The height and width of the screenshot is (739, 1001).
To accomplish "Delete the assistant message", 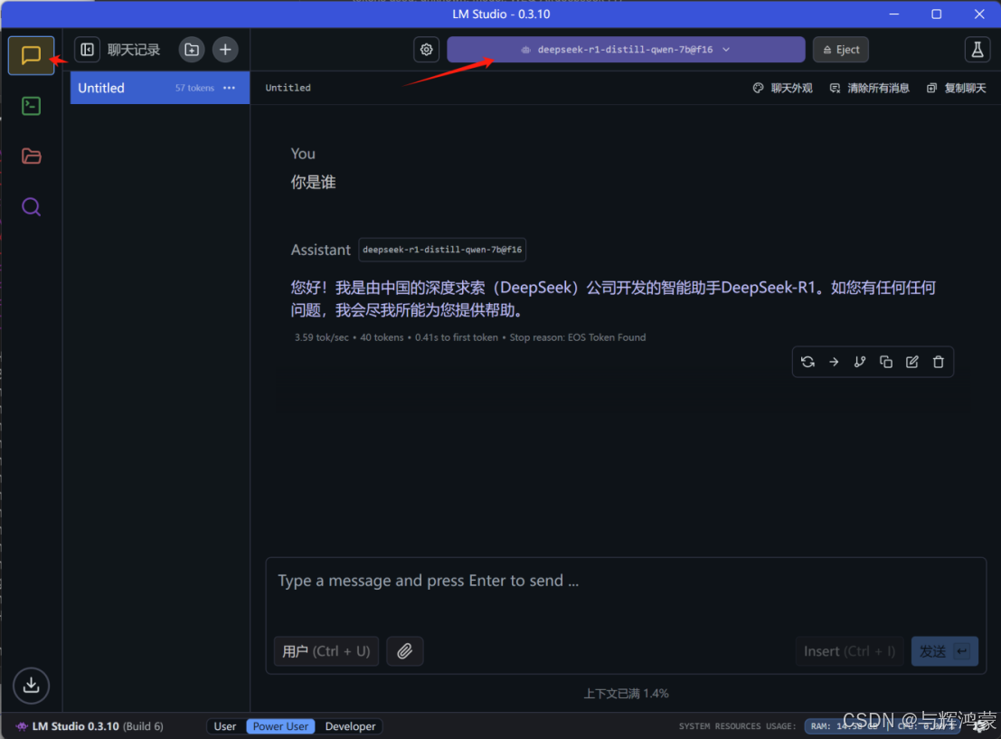I will (x=939, y=362).
